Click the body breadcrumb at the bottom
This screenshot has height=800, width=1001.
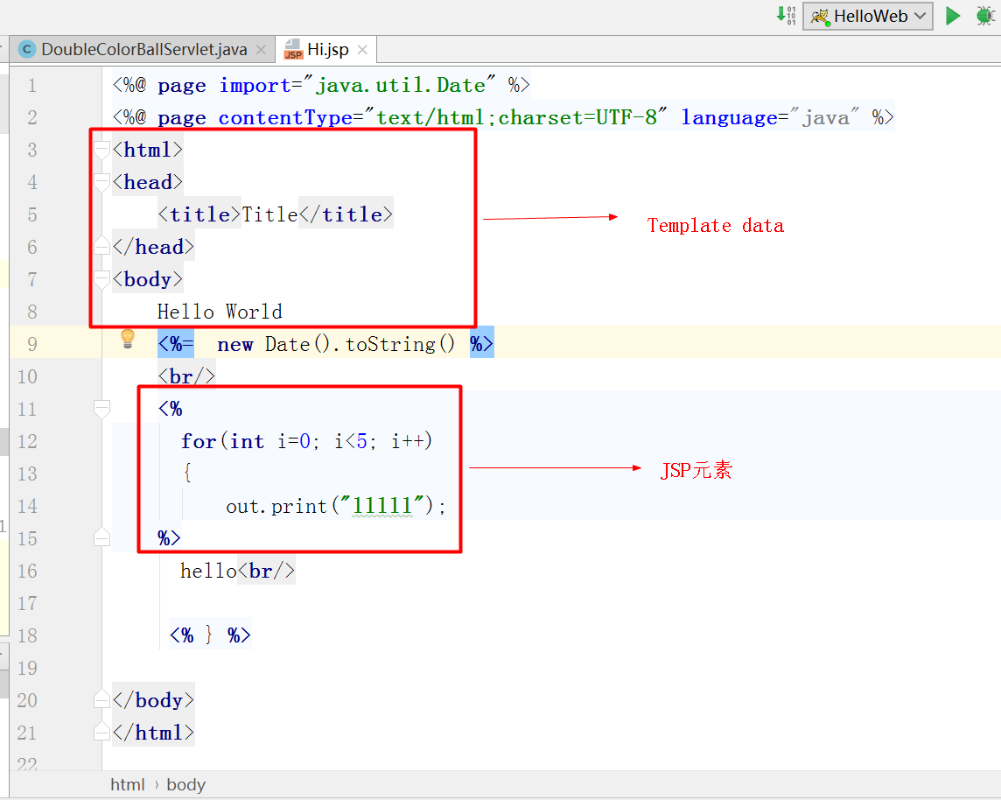tap(185, 784)
